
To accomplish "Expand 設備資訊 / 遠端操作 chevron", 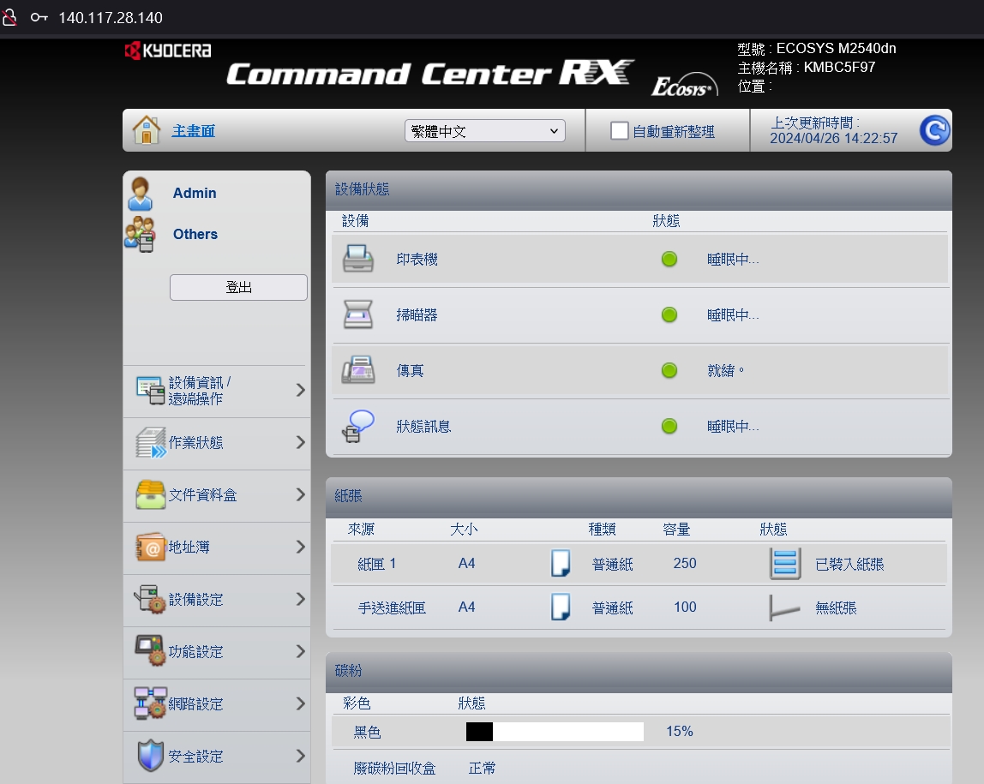I will (301, 390).
